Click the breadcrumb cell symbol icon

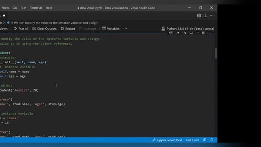click(8, 23)
